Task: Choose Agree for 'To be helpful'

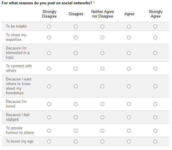Action: 129,26
